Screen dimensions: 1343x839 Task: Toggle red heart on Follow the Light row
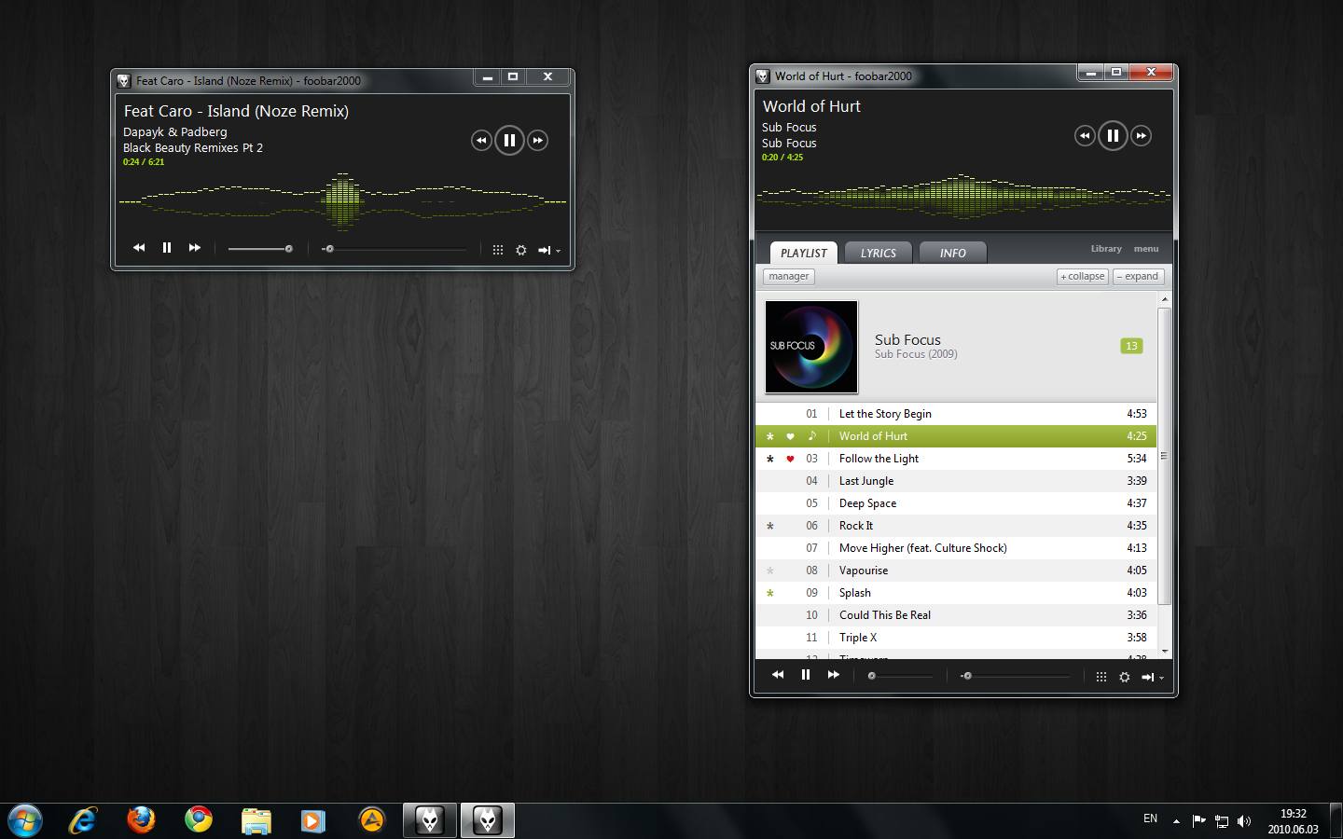(x=790, y=459)
